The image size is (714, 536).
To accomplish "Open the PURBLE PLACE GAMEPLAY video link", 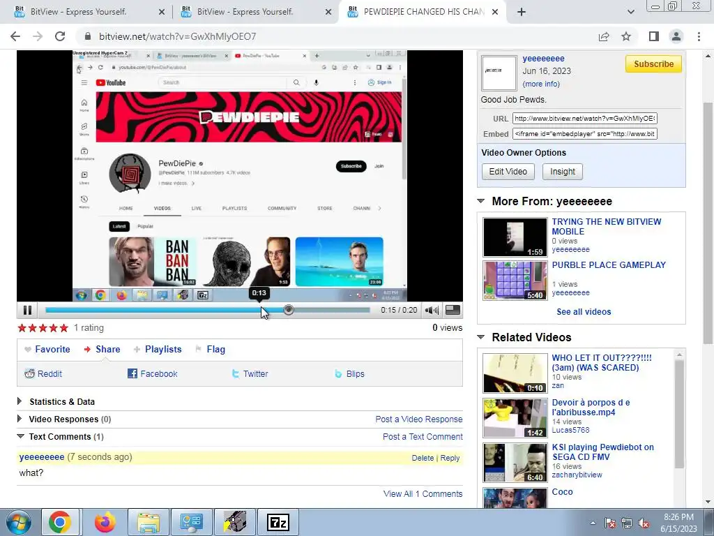I will [x=609, y=265].
